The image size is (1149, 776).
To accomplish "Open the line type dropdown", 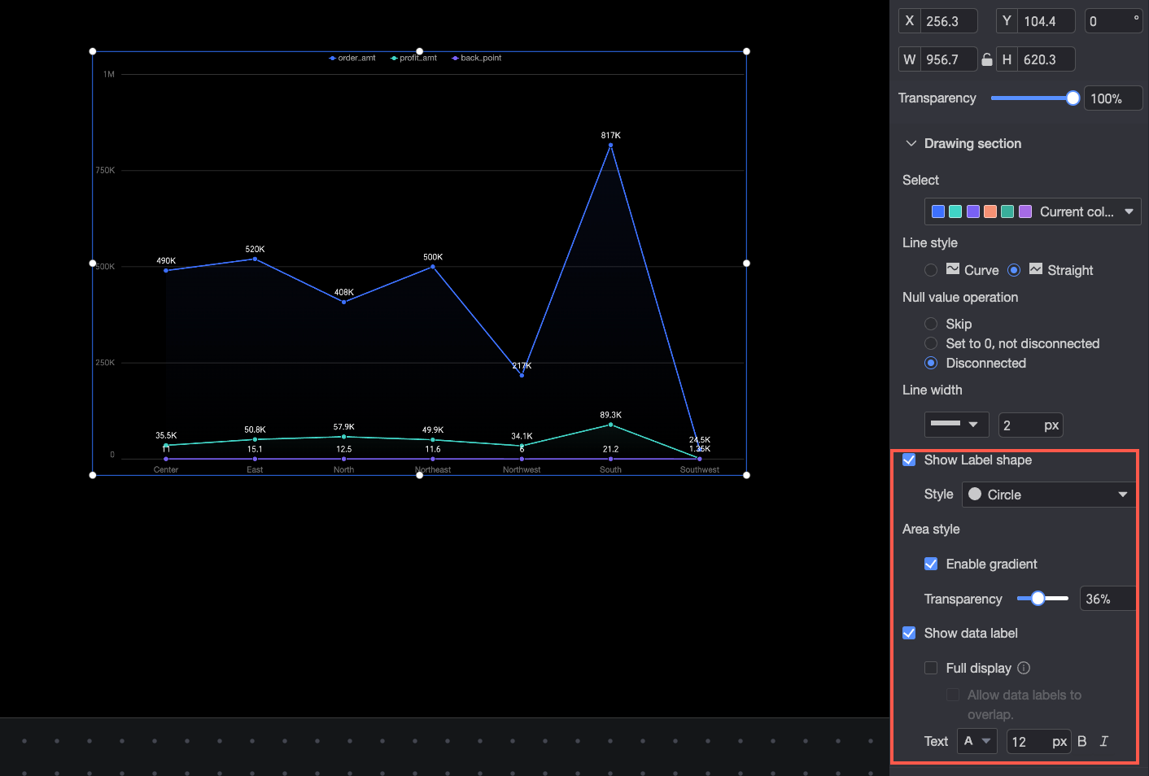I will click(956, 425).
